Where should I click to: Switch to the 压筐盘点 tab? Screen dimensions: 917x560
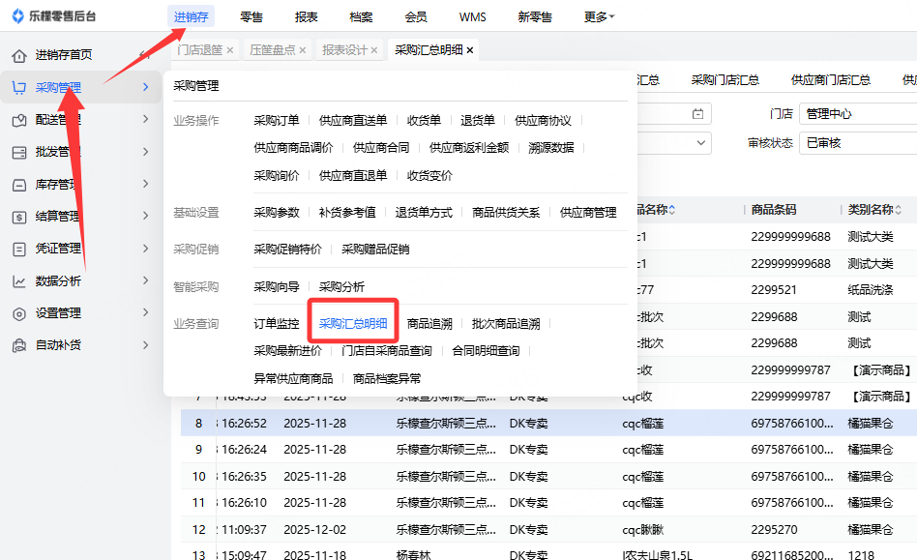[273, 50]
